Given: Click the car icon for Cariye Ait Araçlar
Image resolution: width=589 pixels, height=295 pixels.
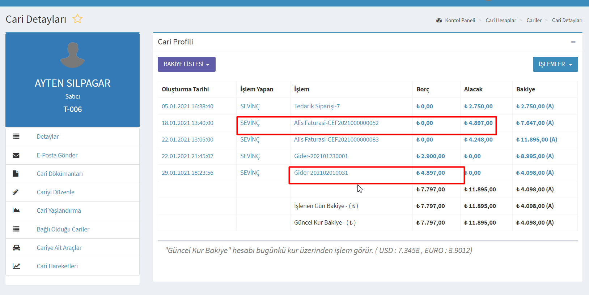Looking at the screenshot, I should pyautogui.click(x=16, y=248).
